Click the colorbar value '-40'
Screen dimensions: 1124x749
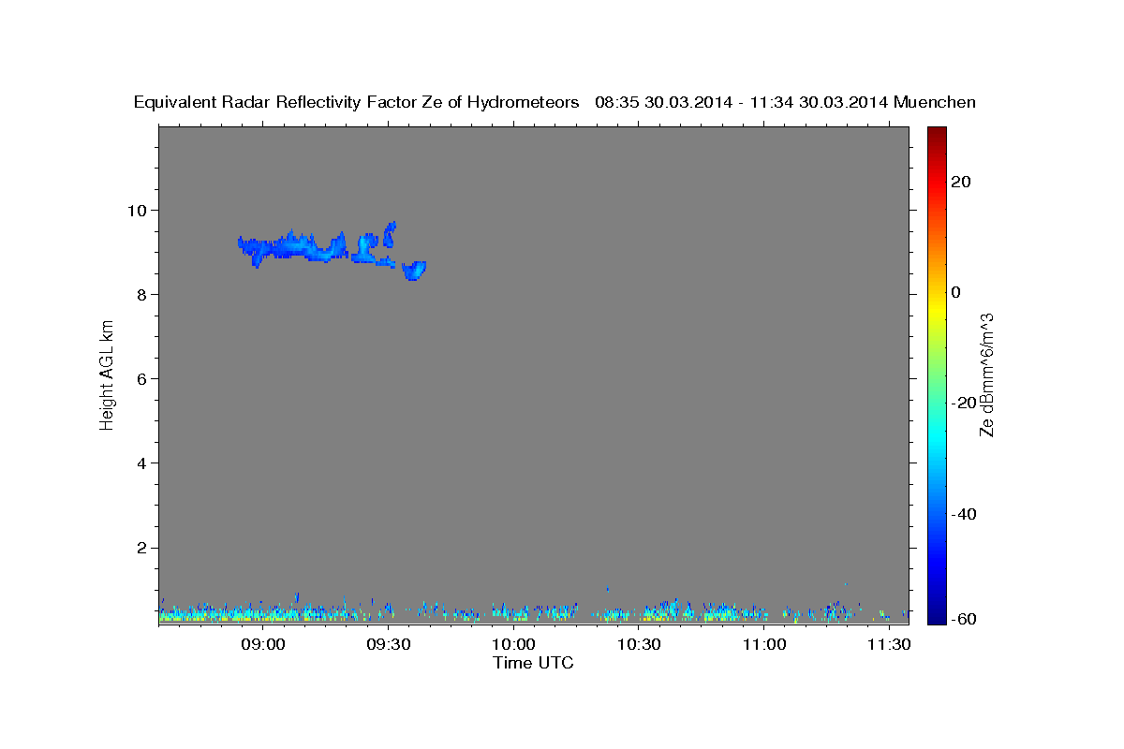click(x=964, y=513)
